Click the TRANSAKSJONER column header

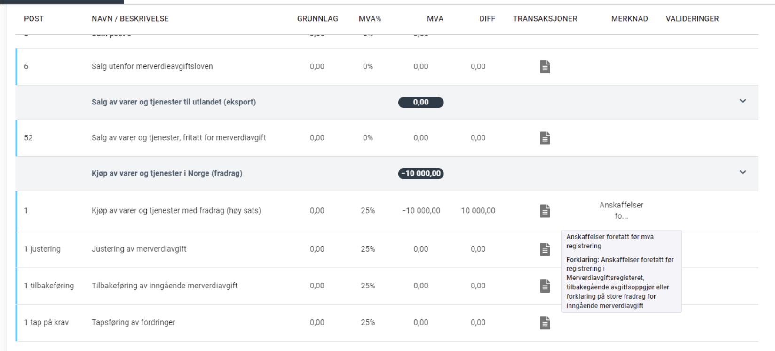pos(545,19)
